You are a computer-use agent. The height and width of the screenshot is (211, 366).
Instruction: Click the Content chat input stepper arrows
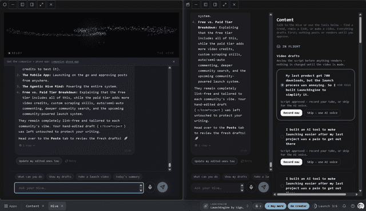point(242,188)
